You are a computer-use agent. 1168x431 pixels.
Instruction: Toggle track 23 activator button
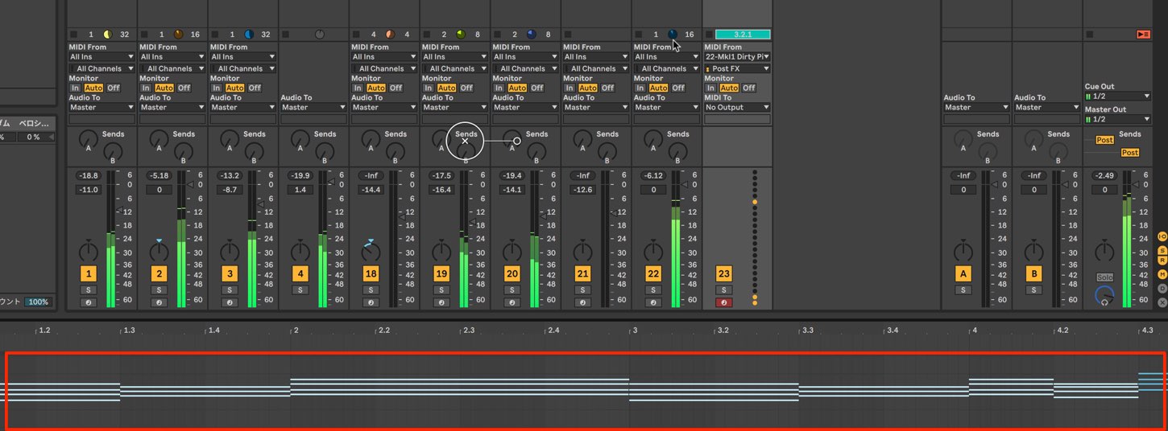(x=723, y=273)
